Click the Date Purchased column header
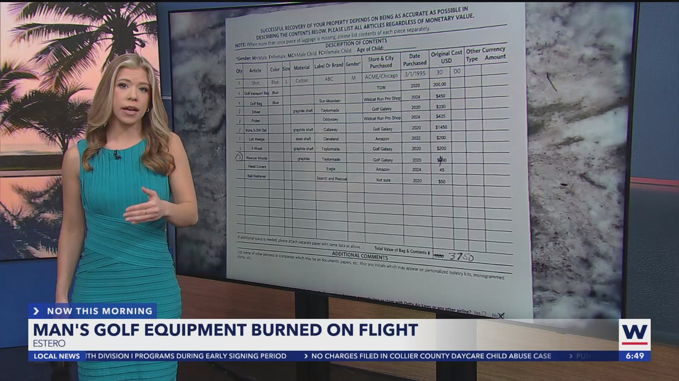Screen dimensions: 679x381 tap(414, 59)
